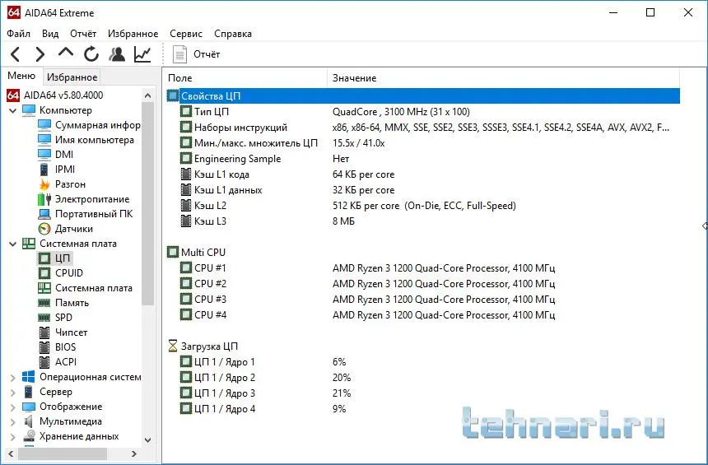Select the Свойства ЦП group header row

tap(423, 96)
